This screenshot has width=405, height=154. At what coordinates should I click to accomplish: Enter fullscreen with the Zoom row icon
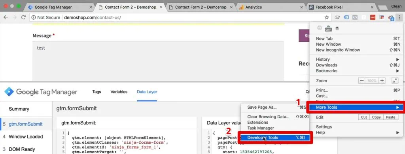[395, 81]
